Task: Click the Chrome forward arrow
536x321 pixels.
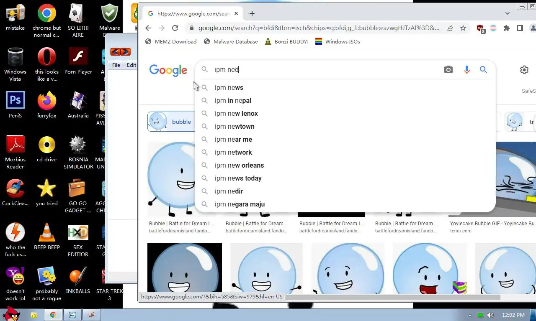Action: click(x=162, y=28)
